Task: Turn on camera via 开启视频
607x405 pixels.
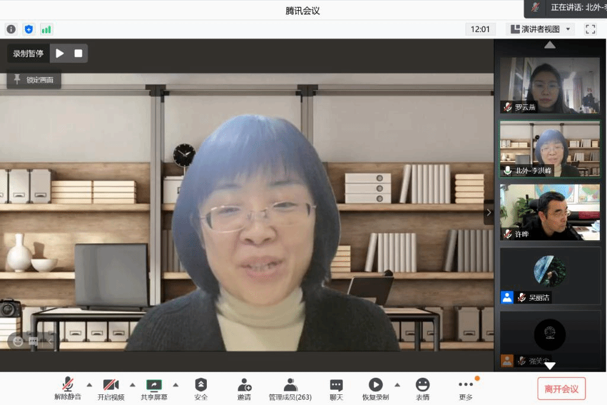Action: point(111,389)
